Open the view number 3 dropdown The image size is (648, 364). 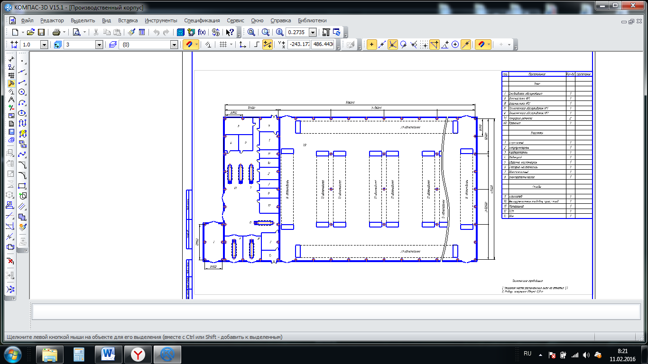click(x=99, y=45)
